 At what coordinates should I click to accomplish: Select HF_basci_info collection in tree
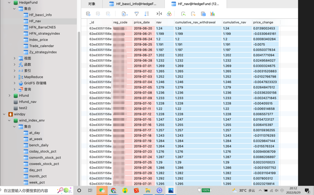(x=40, y=15)
